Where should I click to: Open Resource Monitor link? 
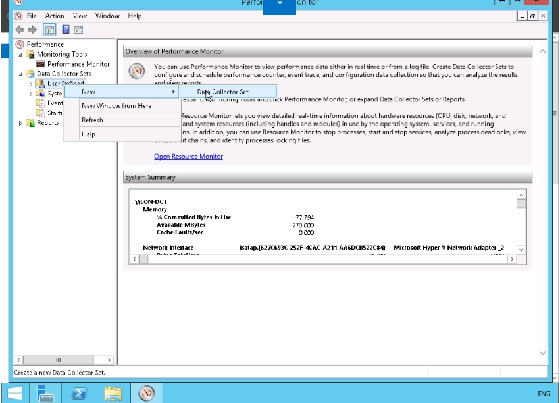(188, 157)
